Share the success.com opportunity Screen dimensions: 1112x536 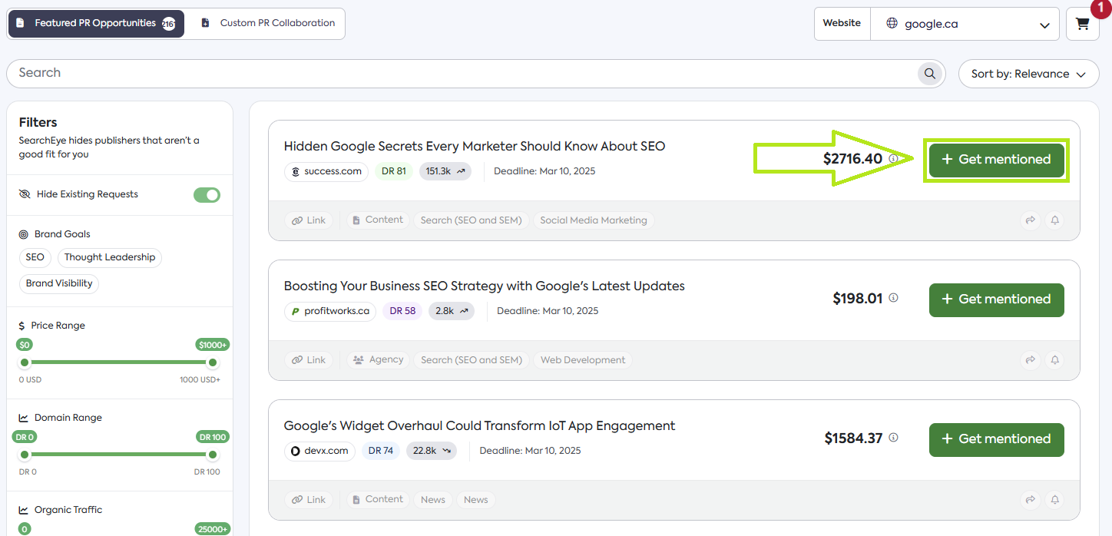pos(1030,220)
